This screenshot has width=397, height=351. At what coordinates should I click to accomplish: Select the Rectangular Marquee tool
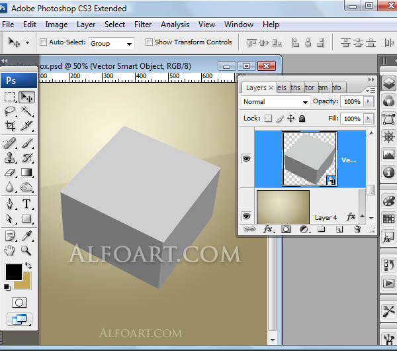click(x=10, y=97)
